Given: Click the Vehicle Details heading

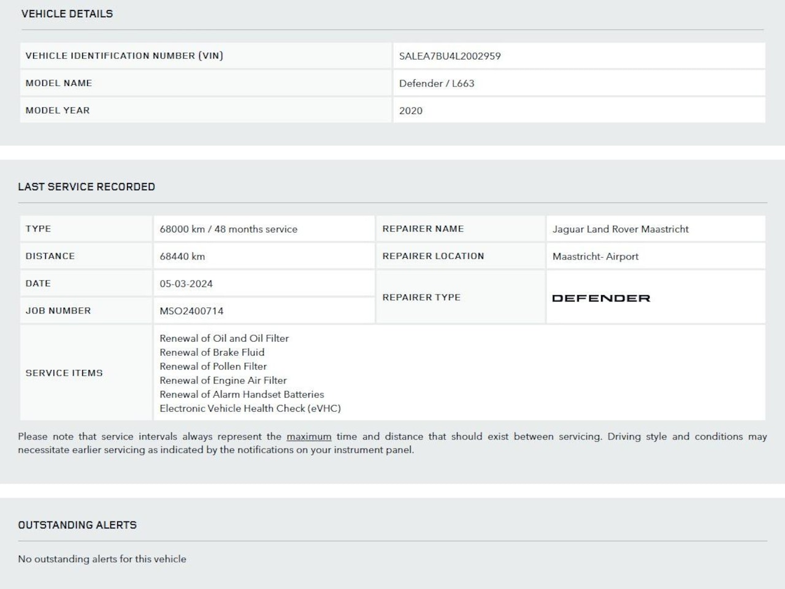Looking at the screenshot, I should pyautogui.click(x=67, y=13).
